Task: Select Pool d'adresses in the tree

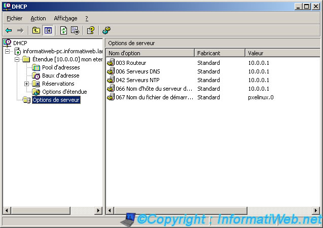Action: (x=61, y=67)
